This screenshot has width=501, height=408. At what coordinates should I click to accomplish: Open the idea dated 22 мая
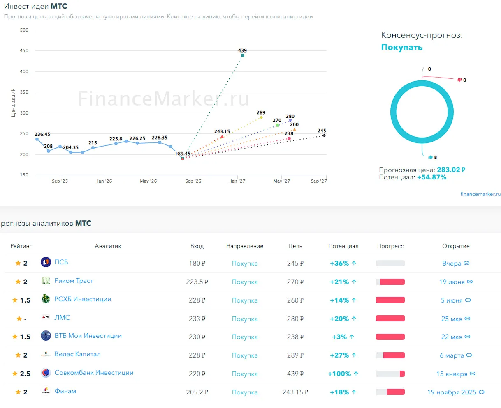[456, 337]
